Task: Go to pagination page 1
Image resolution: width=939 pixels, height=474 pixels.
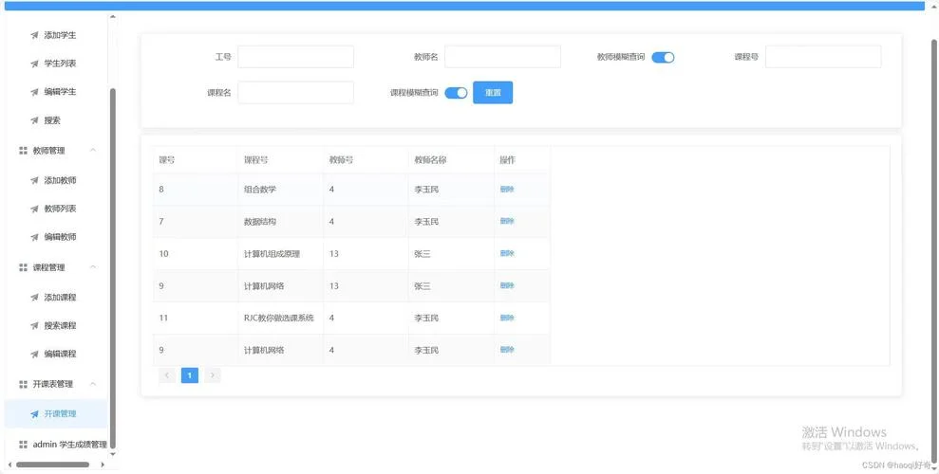Action: (x=189, y=375)
